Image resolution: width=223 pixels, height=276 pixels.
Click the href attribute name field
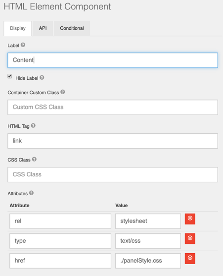tap(60, 261)
